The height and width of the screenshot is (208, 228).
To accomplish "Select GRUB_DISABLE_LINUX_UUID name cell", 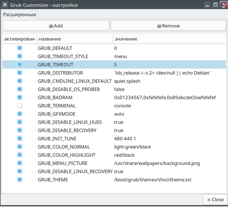I will point(70,122).
